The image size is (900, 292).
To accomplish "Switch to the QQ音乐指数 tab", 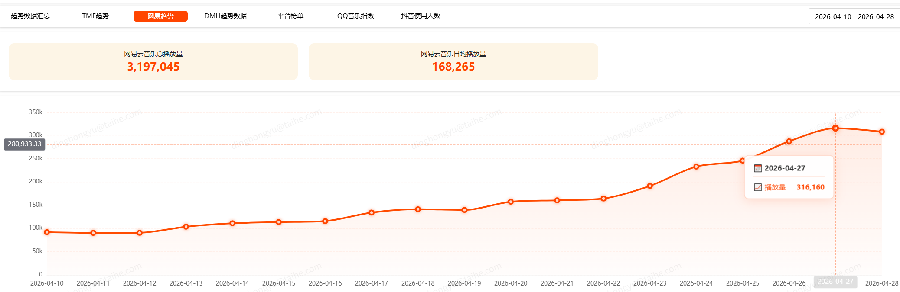I will coord(355,16).
